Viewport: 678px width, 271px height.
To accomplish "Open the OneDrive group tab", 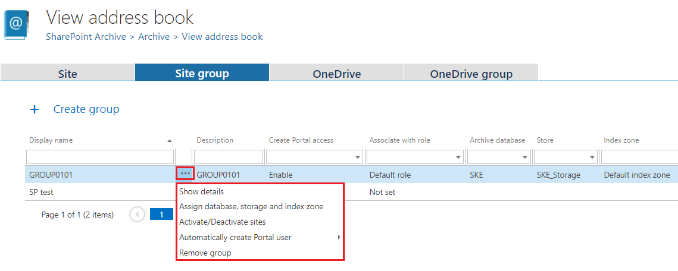I will (x=471, y=74).
